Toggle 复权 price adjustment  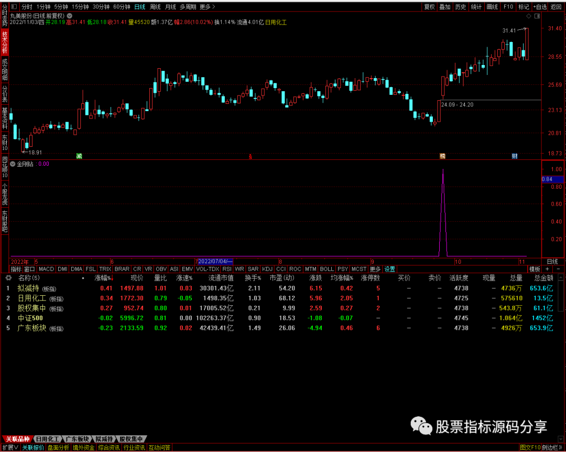pyautogui.click(x=429, y=7)
